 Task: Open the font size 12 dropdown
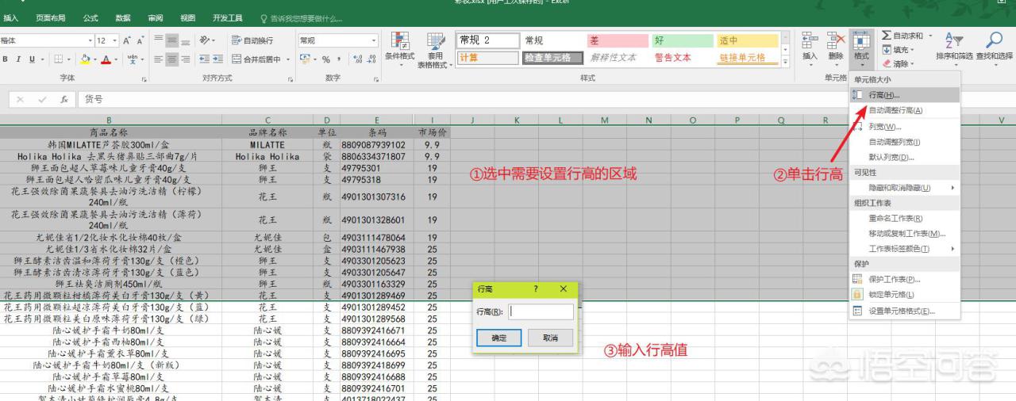[x=116, y=40]
